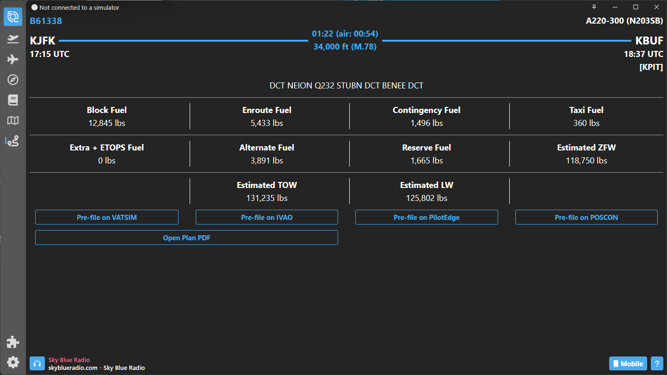Open the puzzle piece plugins page
This screenshot has height=375, width=667.
(13, 342)
